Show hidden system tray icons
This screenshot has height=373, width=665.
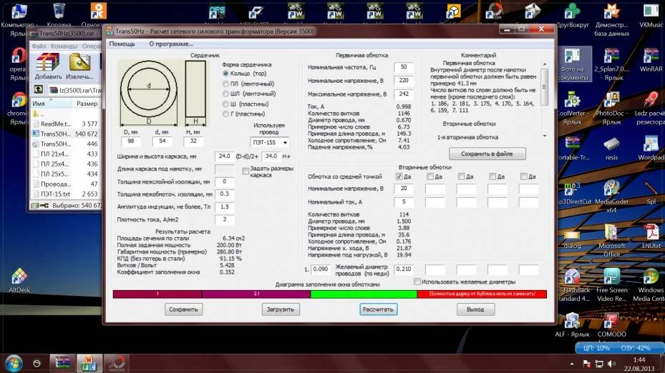coord(572,364)
